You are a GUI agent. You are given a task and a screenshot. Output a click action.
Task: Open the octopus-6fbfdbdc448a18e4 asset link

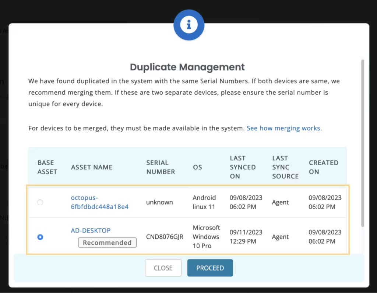click(x=99, y=202)
